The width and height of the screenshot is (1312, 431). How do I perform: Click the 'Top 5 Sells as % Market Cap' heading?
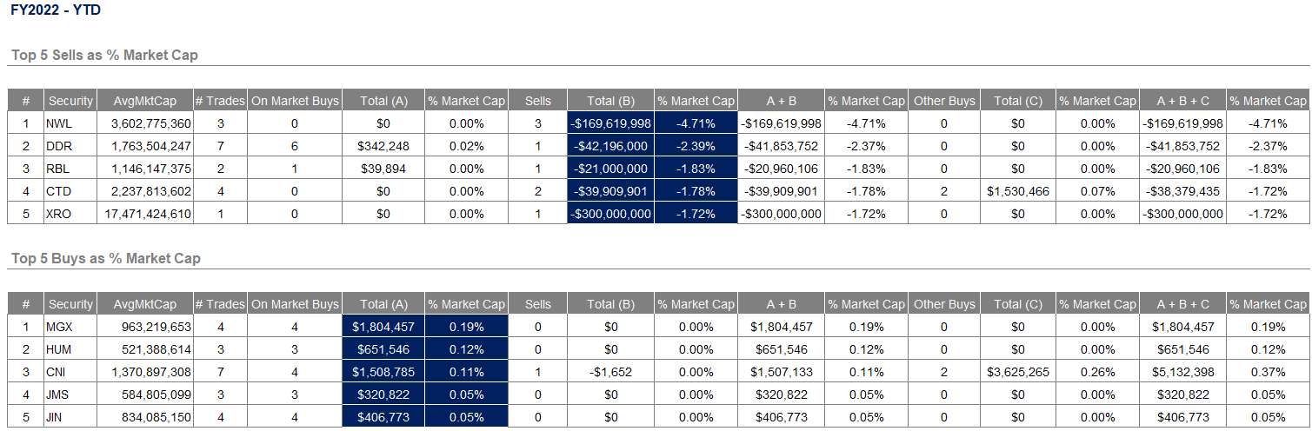click(104, 56)
